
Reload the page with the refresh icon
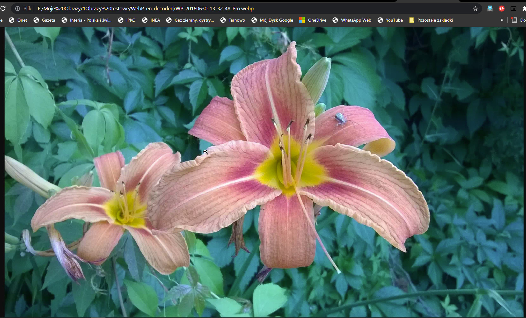coord(3,9)
